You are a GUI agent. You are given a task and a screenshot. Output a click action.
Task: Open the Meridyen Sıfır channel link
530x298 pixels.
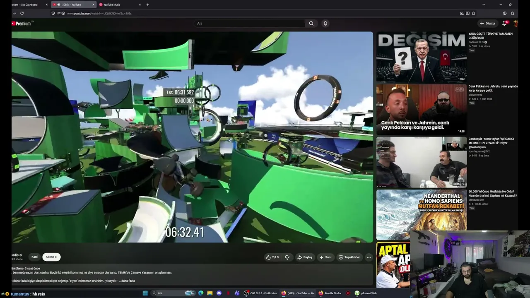click(x=476, y=200)
